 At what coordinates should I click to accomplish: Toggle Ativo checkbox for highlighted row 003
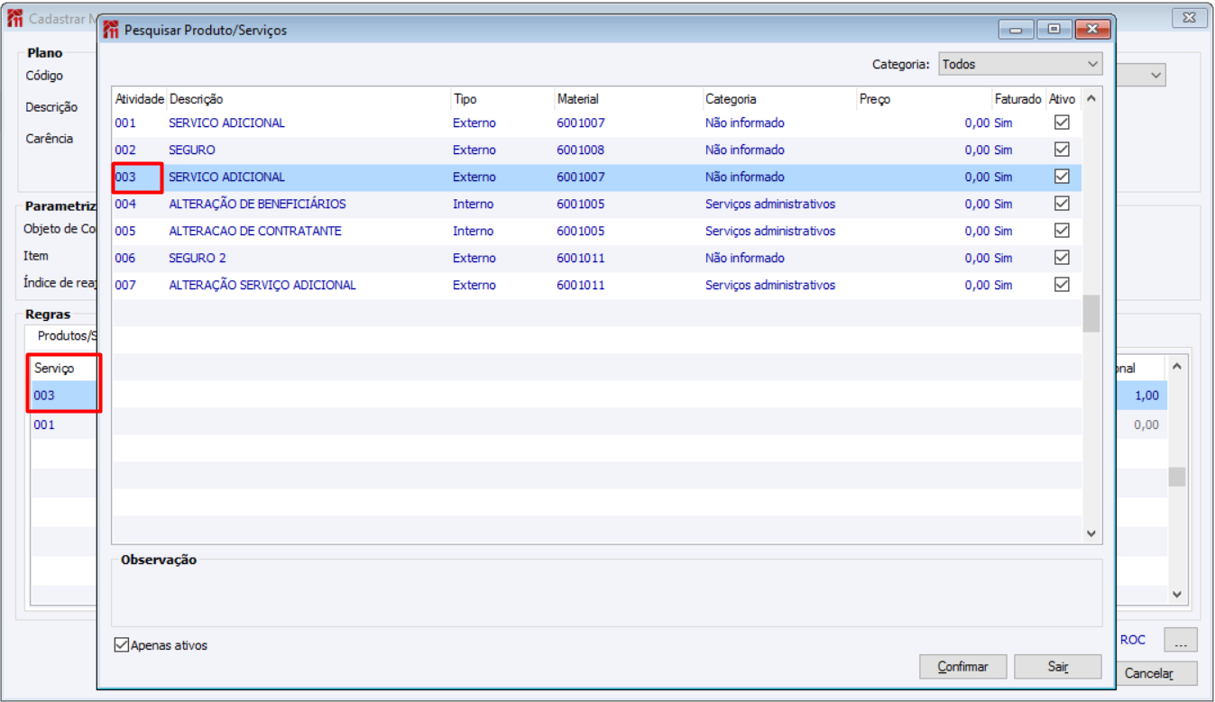(x=1062, y=177)
